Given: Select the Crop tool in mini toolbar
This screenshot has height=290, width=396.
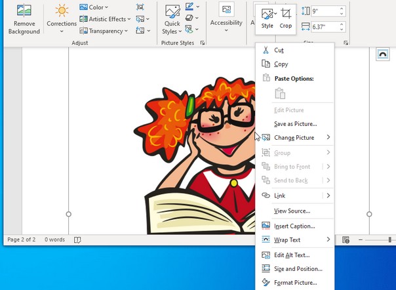Looking at the screenshot, I should click(x=286, y=19).
